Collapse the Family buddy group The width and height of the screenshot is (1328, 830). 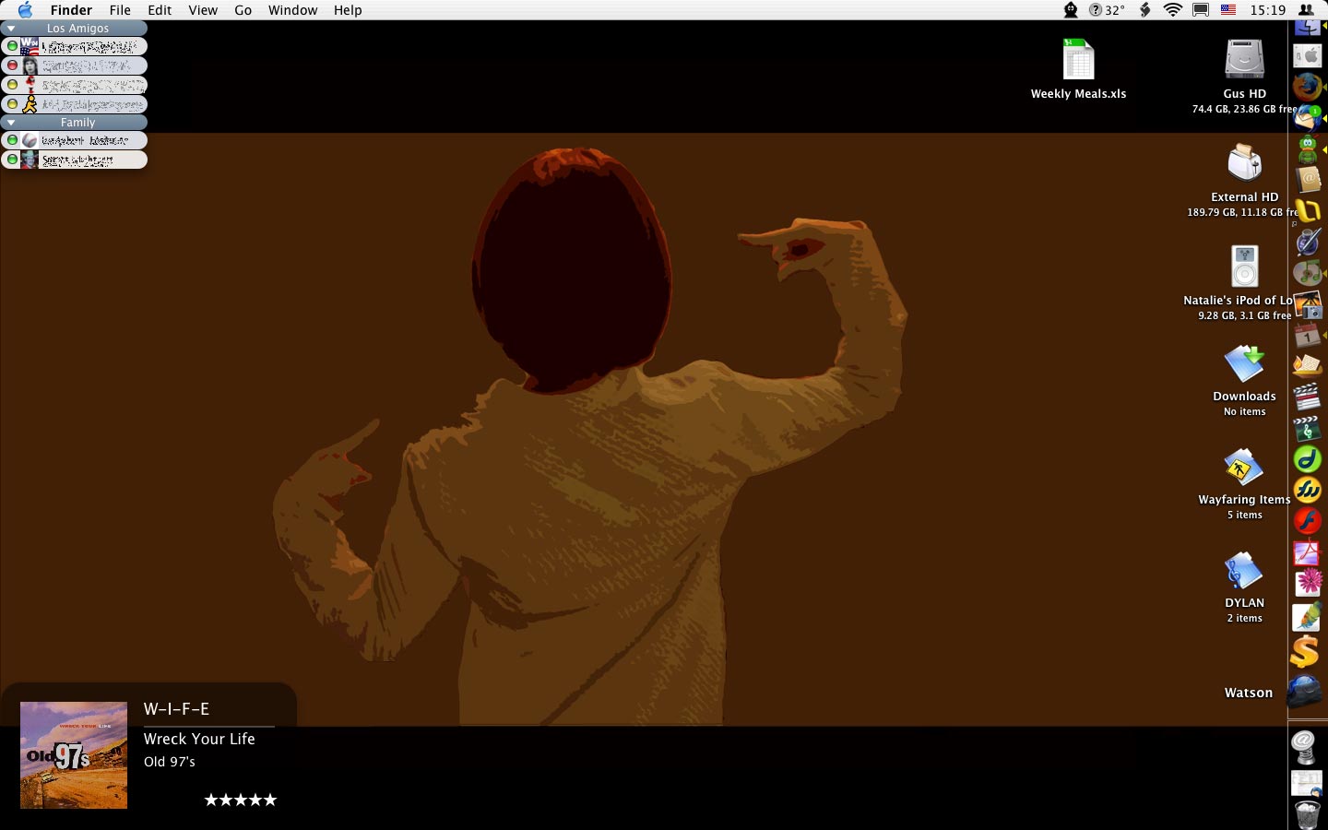point(11,123)
